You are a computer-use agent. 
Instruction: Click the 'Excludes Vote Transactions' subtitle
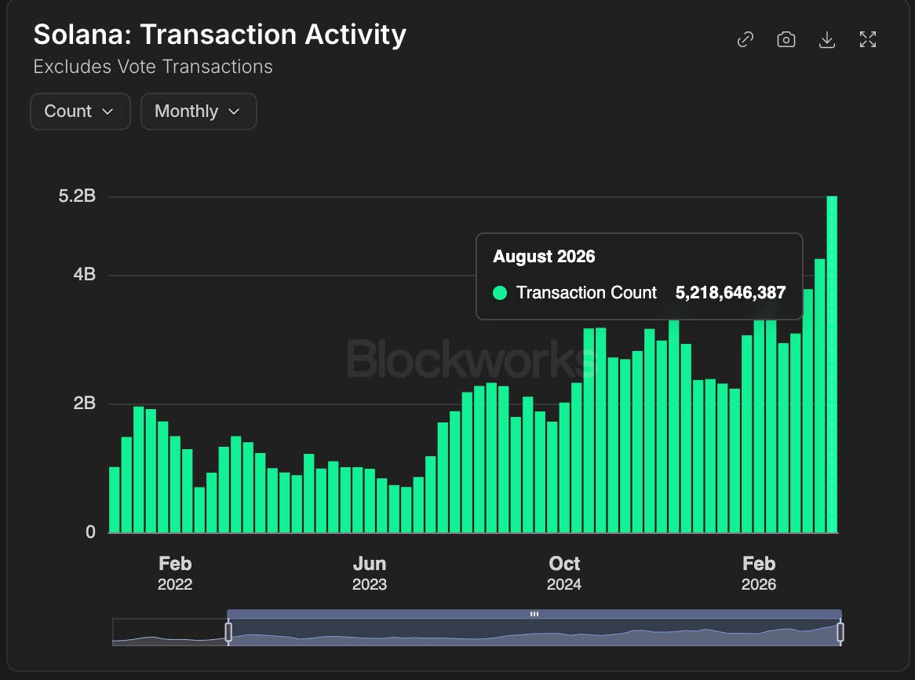(153, 67)
